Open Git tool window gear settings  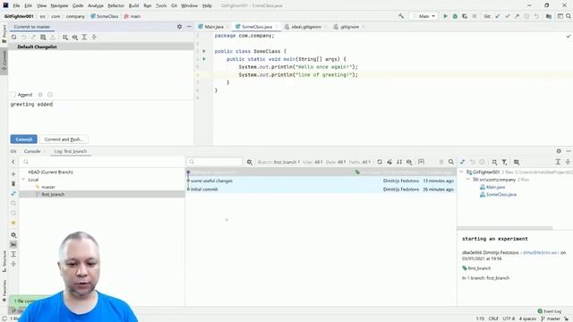pos(559,151)
